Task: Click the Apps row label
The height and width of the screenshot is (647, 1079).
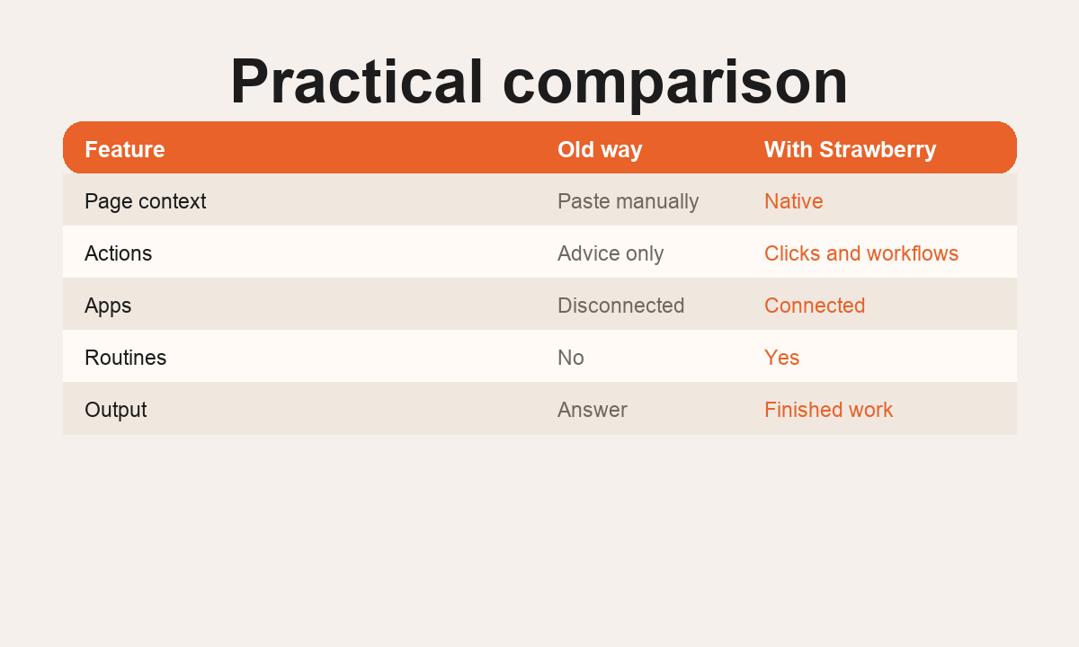Action: pyautogui.click(x=108, y=306)
